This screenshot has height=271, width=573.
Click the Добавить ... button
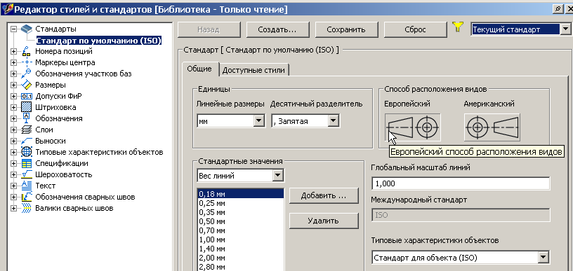pos(324,196)
